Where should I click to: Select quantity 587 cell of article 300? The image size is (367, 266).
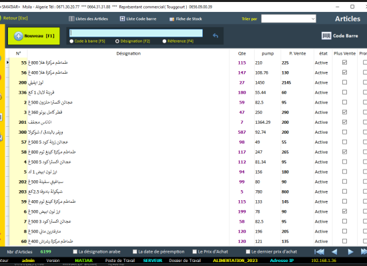coord(242,132)
